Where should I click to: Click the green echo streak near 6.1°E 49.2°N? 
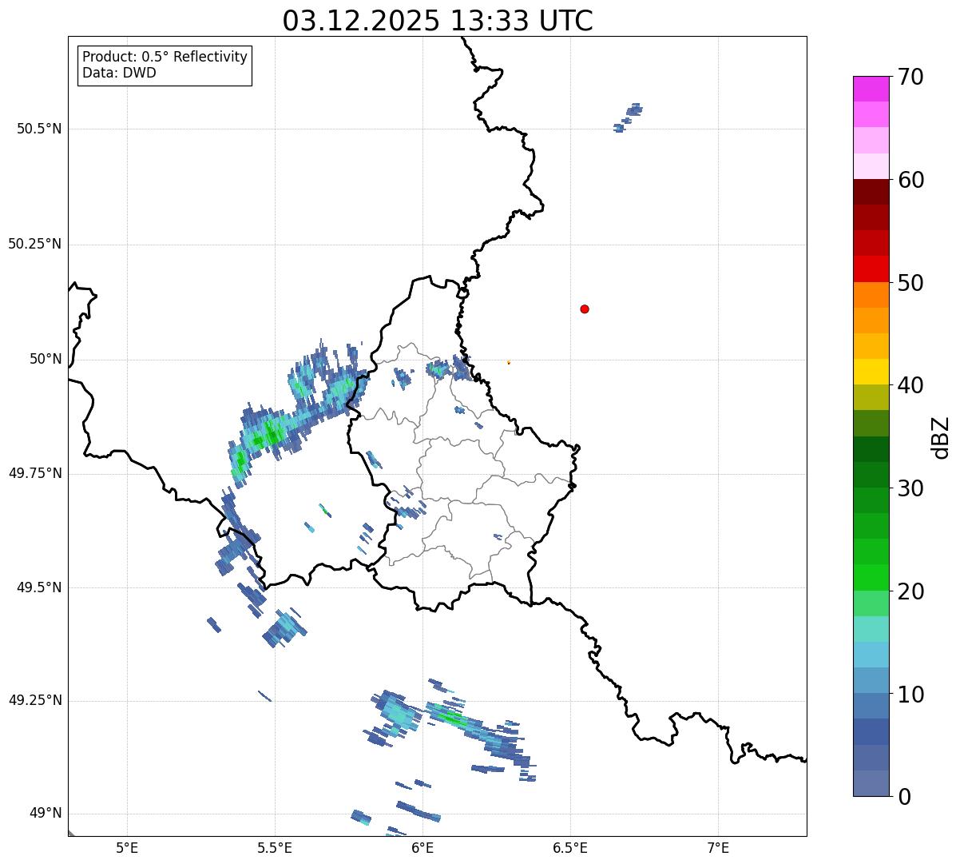point(452,718)
